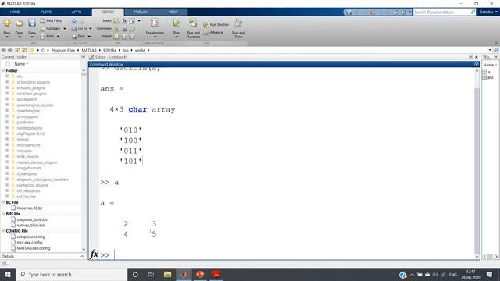Open the Save dropdown arrow
The image size is (500, 281).
pyautogui.click(x=32, y=37)
